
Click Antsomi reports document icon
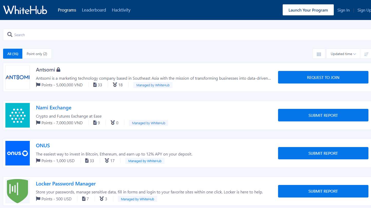tap(95, 85)
